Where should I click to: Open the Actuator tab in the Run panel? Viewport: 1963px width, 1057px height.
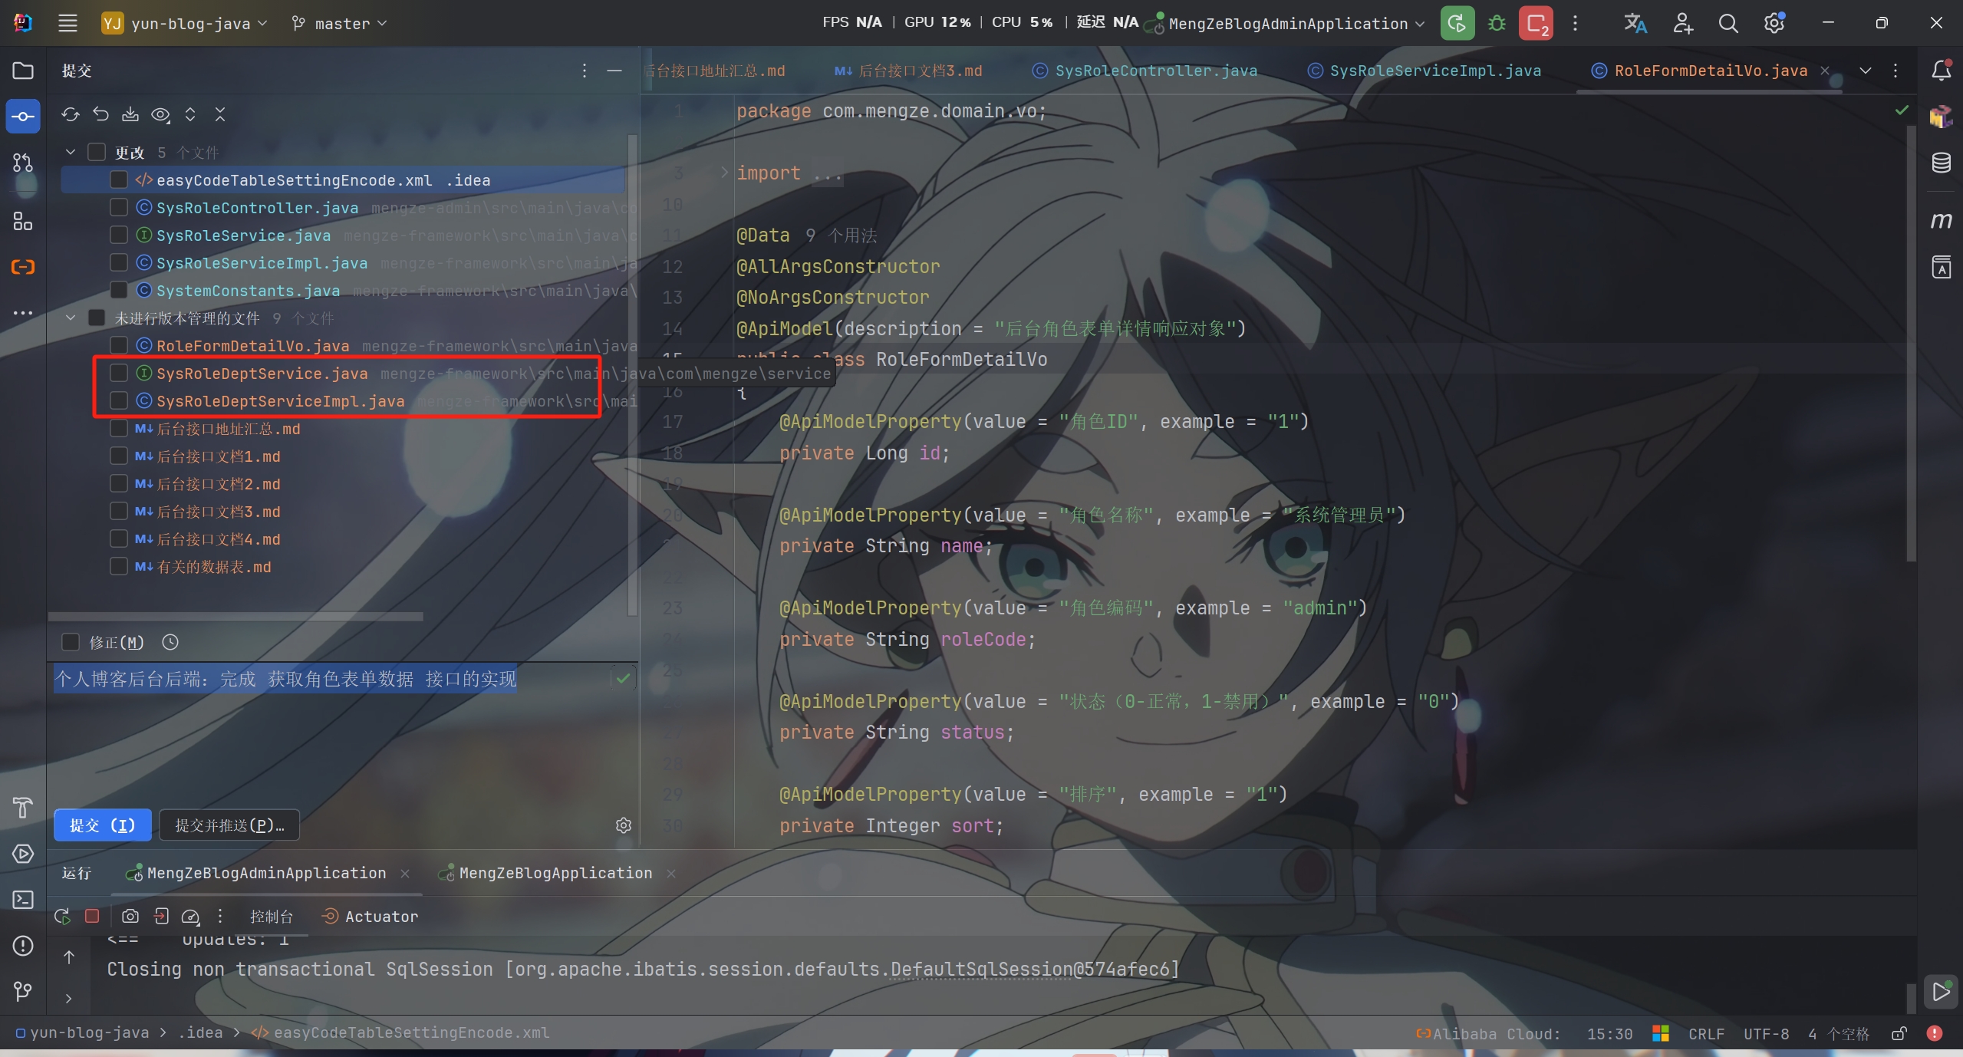(371, 917)
